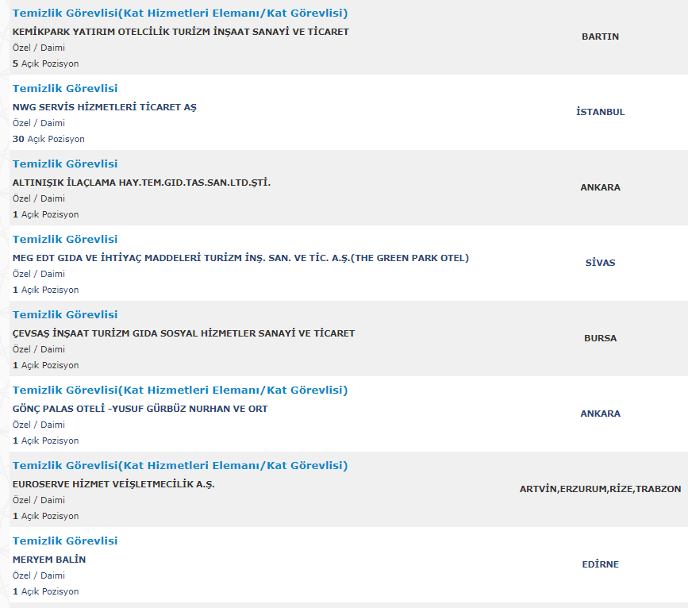
Task: Click the KEMİKPARK YATIRIM OTELCİLİK company name
Action: [181, 32]
